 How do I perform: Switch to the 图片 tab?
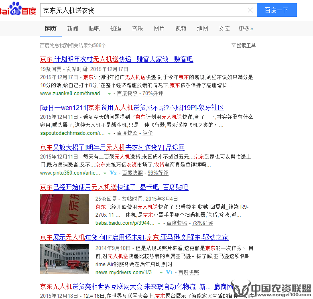click(x=159, y=28)
